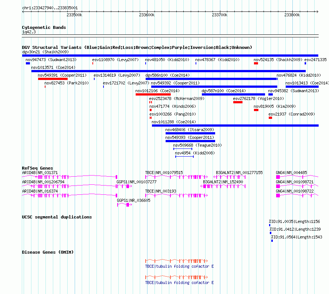Click the red nsv549391 (Cooper2011) loss bar

[53, 79]
